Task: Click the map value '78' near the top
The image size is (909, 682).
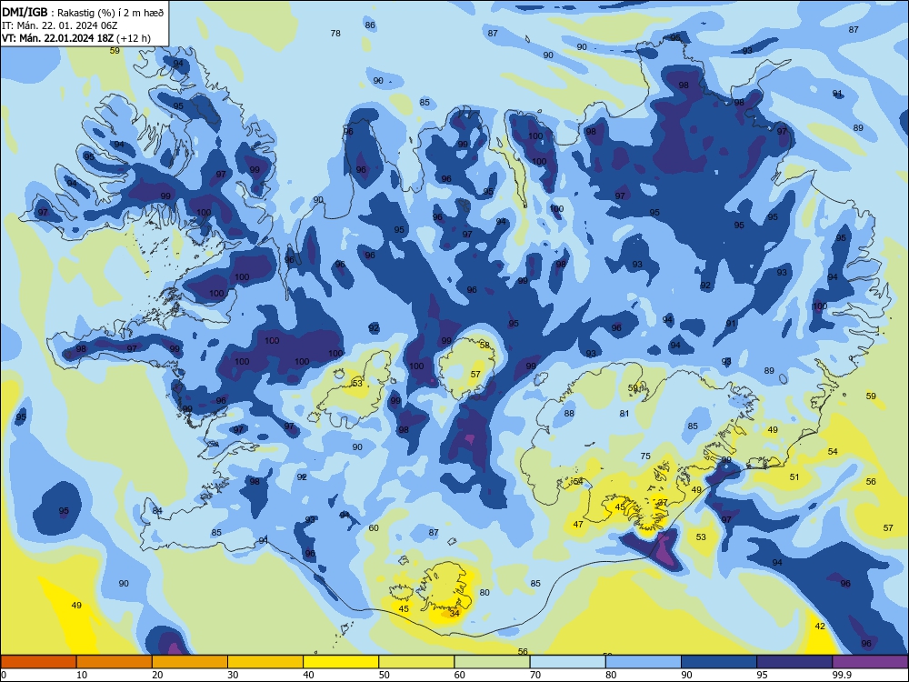Action: tap(335, 33)
